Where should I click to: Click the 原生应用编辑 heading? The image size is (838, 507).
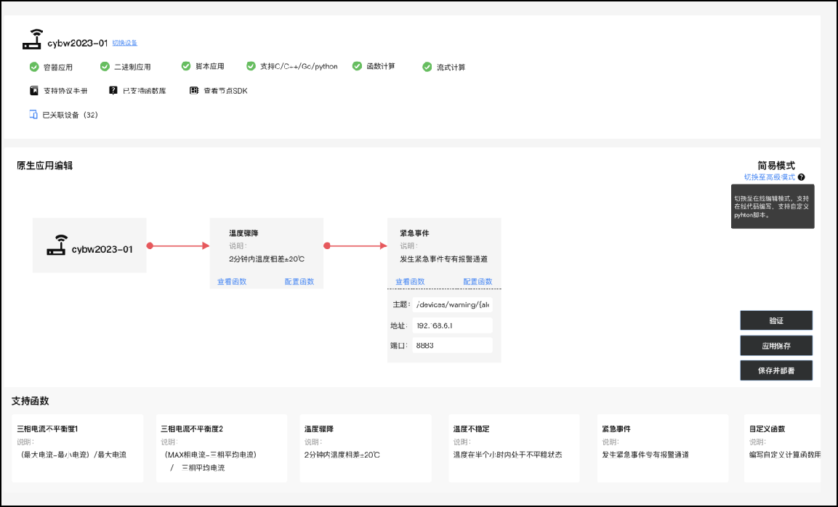(x=44, y=166)
